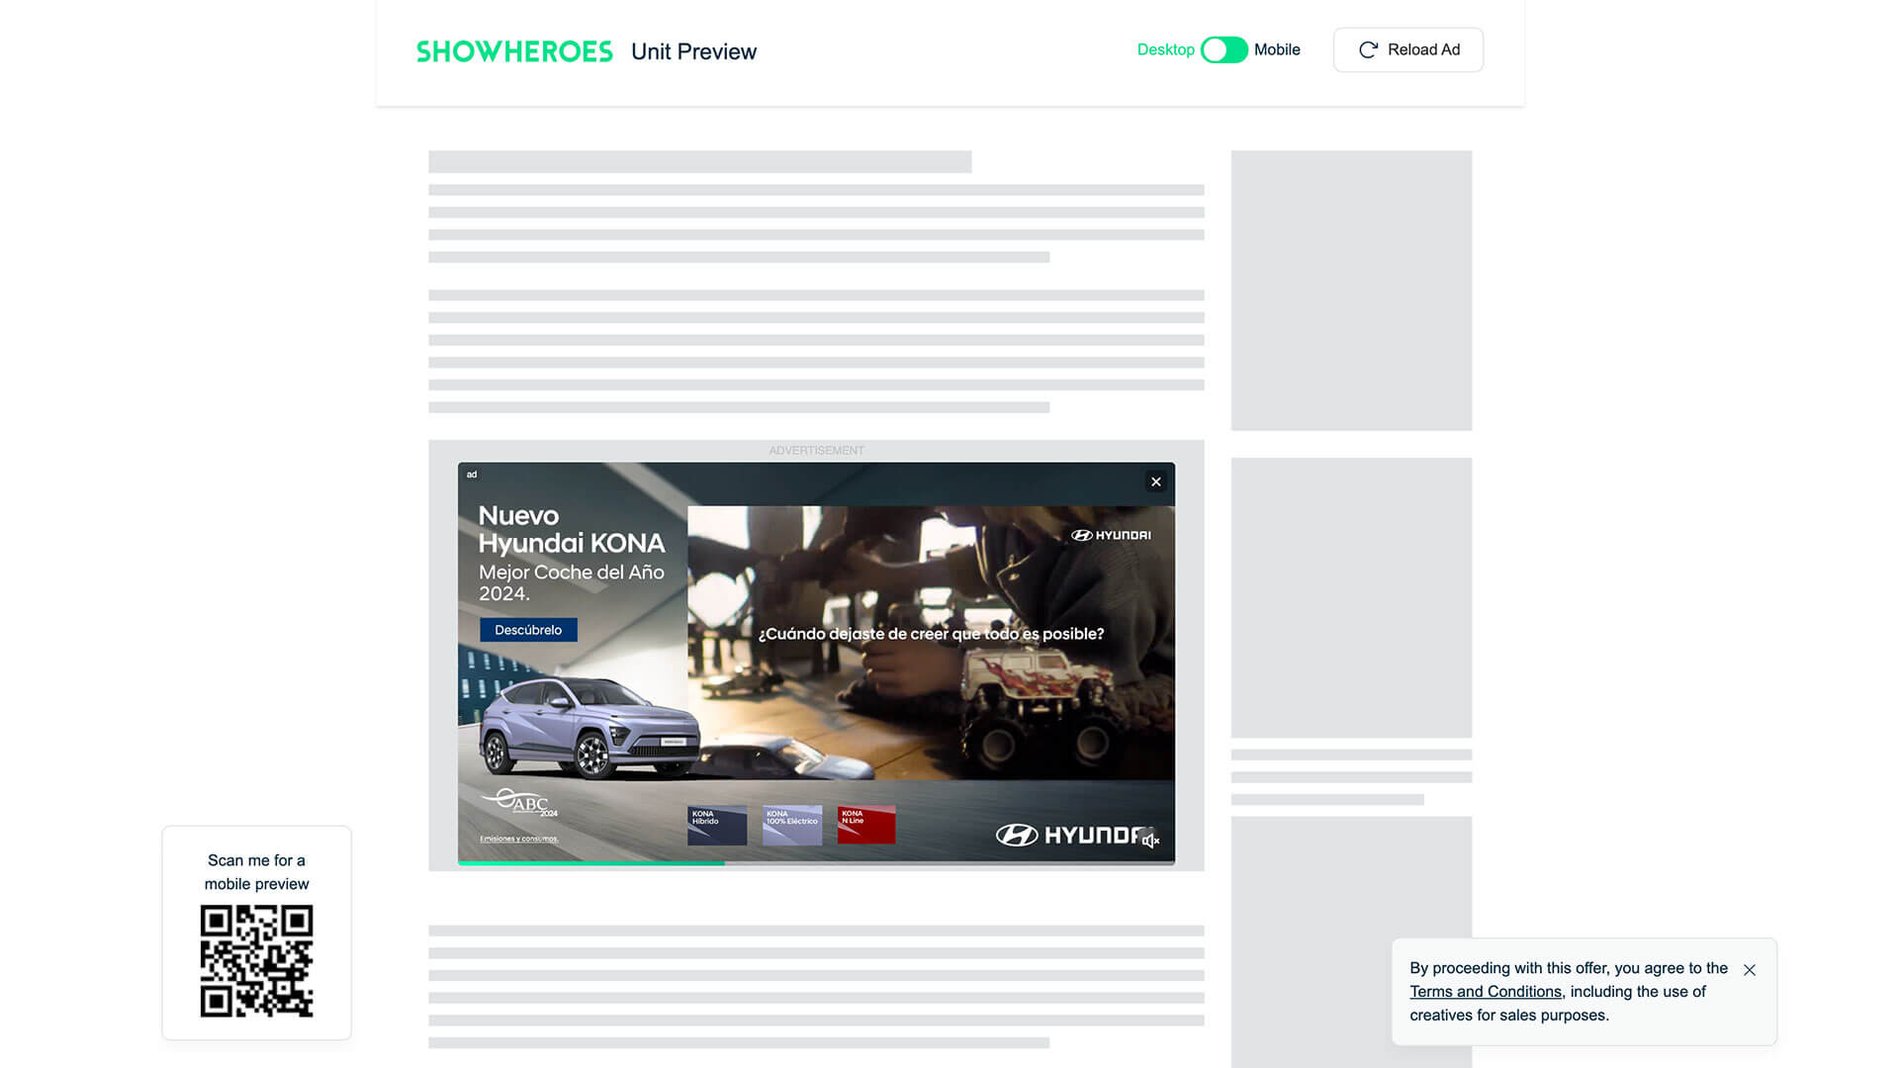Unmute the ad video sound
The height and width of the screenshot is (1068, 1899).
[1150, 841]
